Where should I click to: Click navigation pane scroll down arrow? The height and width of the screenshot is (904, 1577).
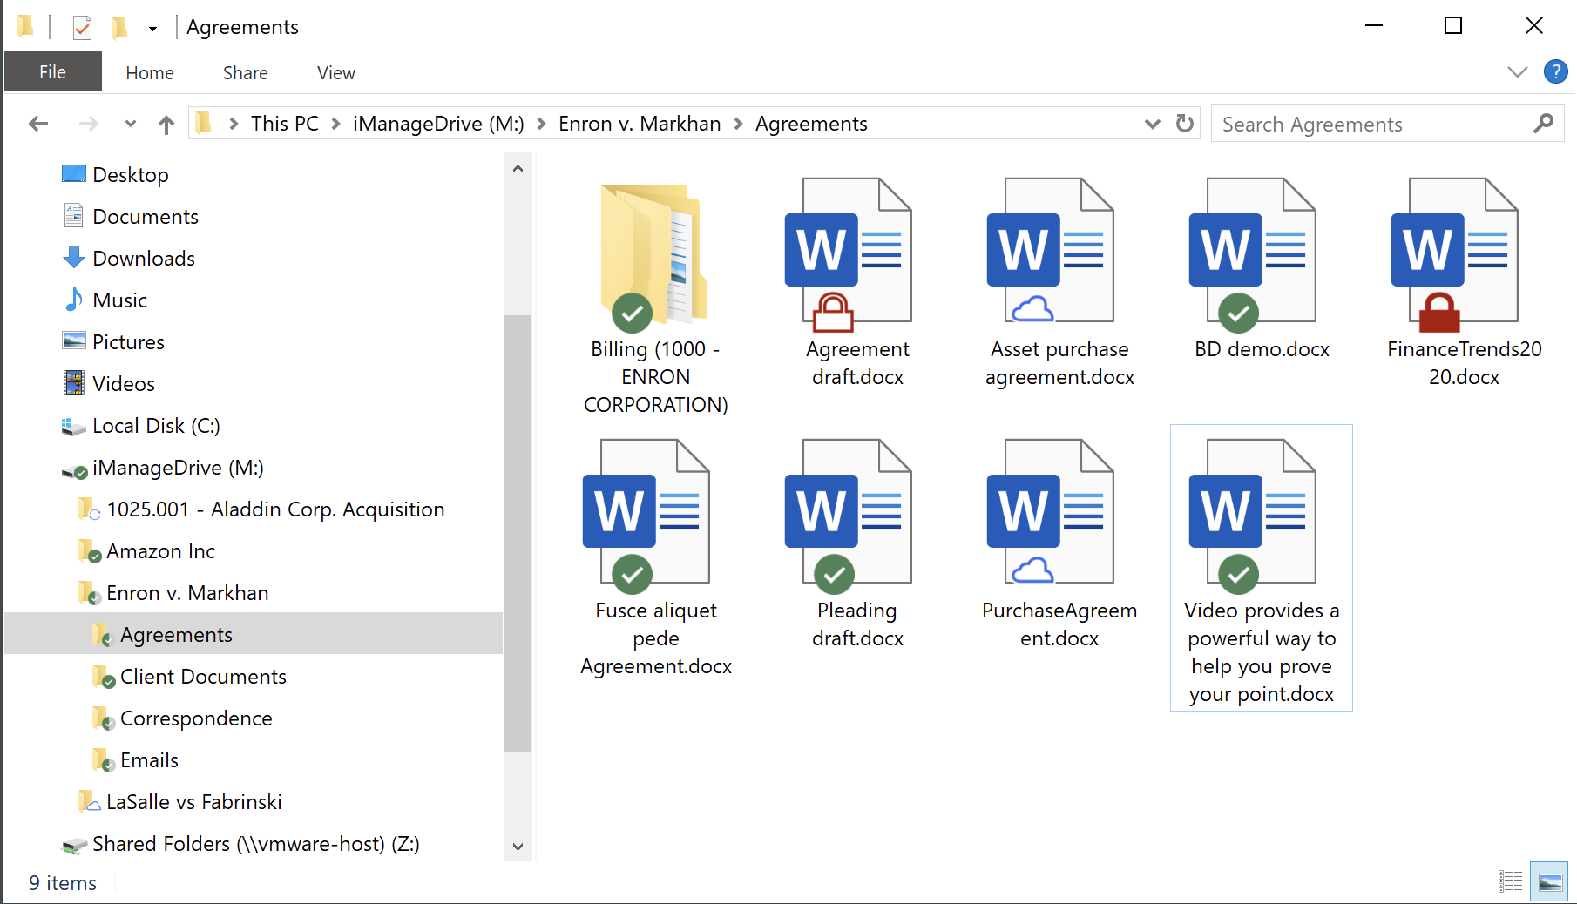[x=518, y=847]
